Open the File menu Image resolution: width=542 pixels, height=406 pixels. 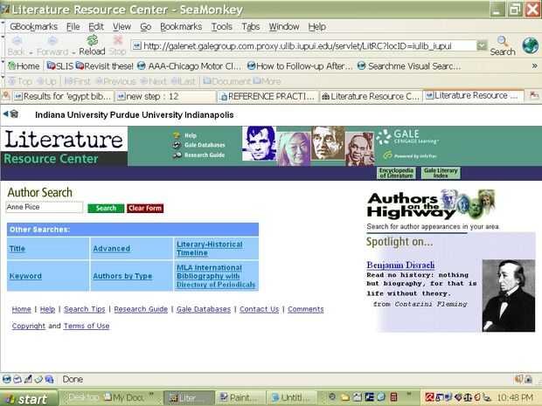coord(73,26)
